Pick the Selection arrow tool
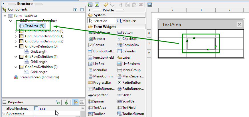The width and height of the screenshot is (249, 117). pyautogui.click(x=98, y=21)
